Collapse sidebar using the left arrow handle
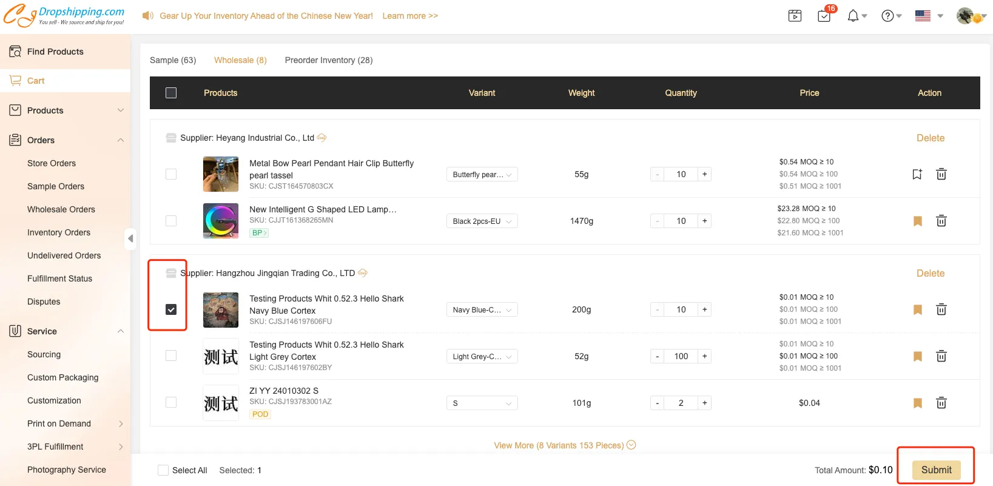Image resolution: width=993 pixels, height=486 pixels. tap(130, 238)
